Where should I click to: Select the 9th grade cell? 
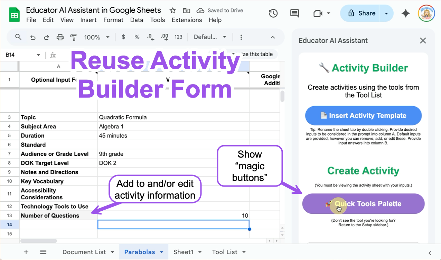[173, 154]
